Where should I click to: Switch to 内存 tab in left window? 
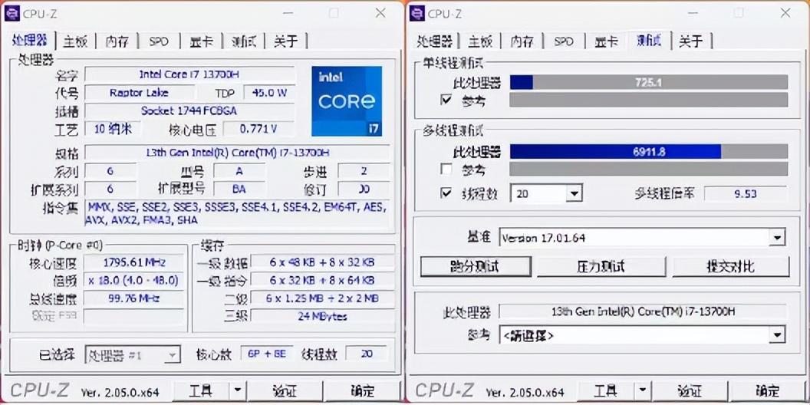coord(117,41)
